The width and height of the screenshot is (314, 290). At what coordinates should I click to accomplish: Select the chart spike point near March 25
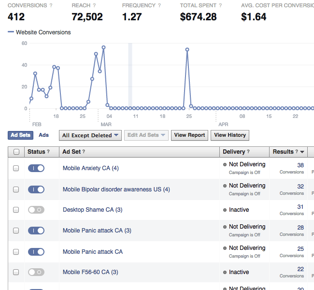click(x=187, y=50)
